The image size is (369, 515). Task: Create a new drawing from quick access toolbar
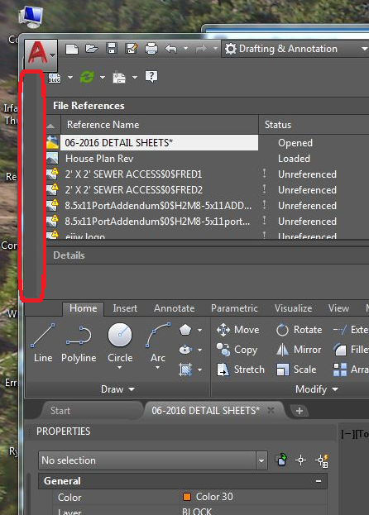(72, 50)
